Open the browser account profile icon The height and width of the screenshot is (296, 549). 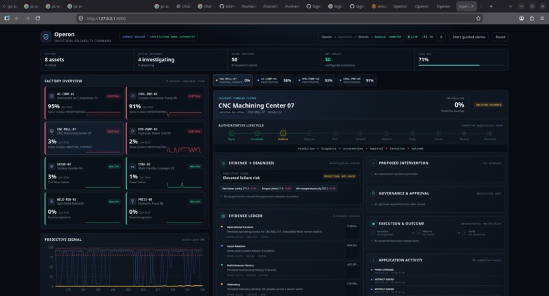(521, 18)
